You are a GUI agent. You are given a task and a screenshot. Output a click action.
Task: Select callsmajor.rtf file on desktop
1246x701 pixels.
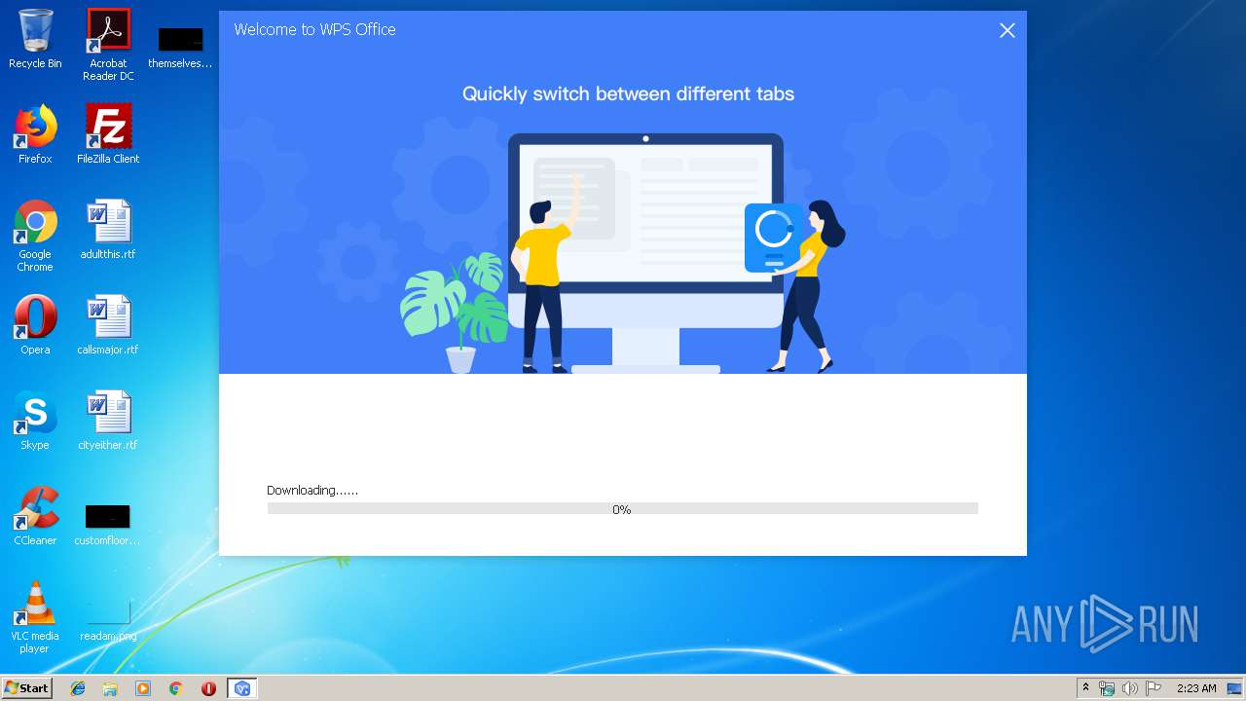(108, 325)
